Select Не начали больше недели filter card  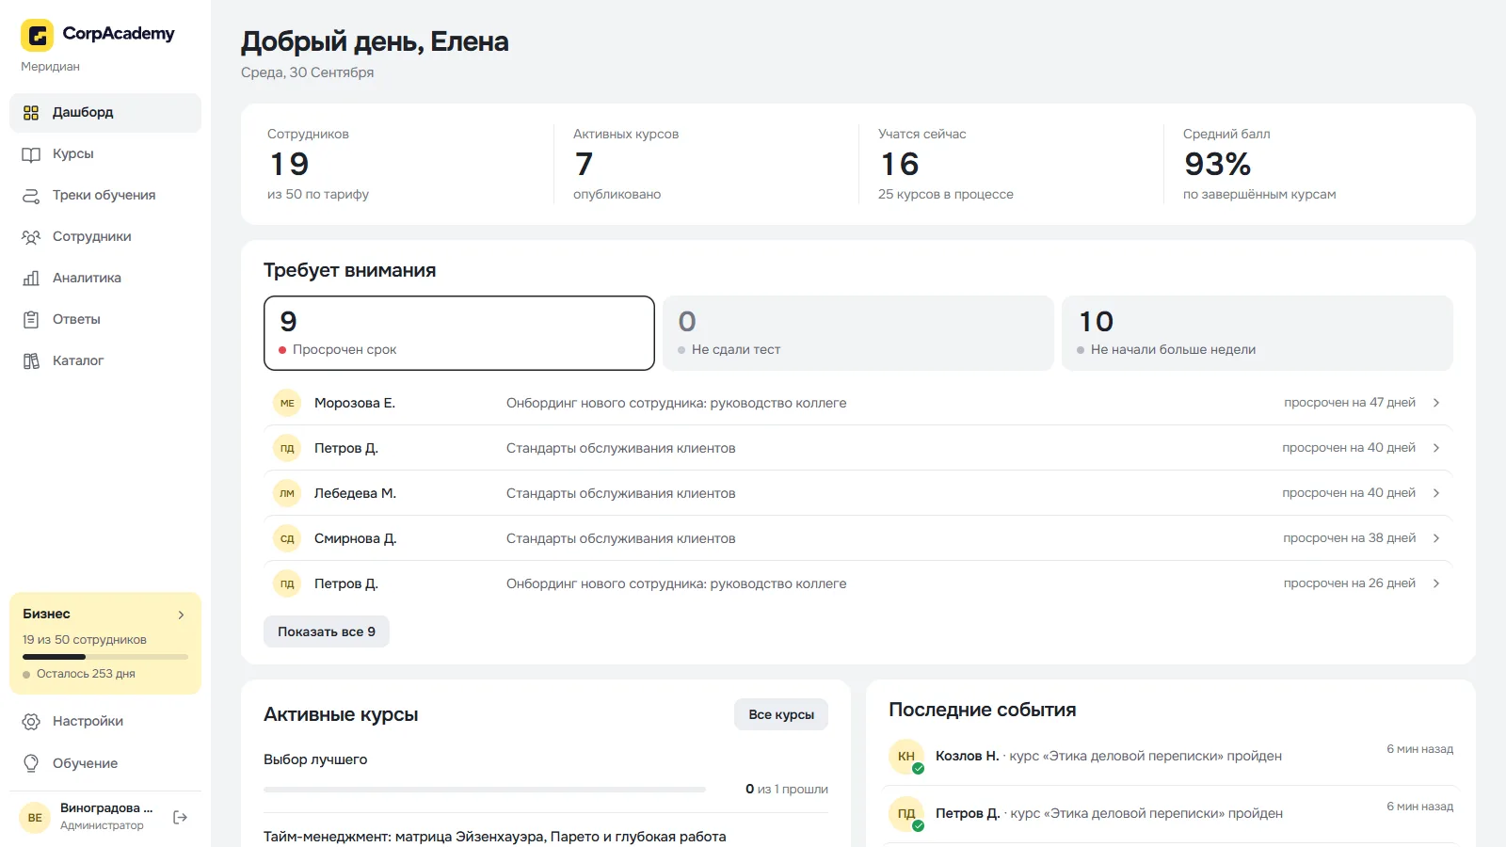tap(1258, 333)
